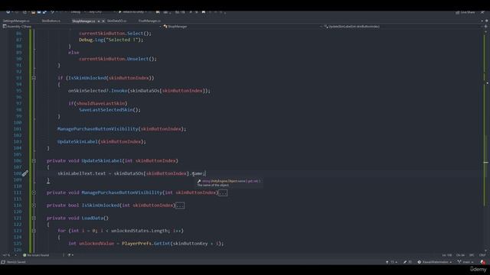Collapse the if IsSkinUnlocked block at line 93
Image resolution: width=490 pixels, height=275 pixels.
pyautogui.click(x=34, y=78)
